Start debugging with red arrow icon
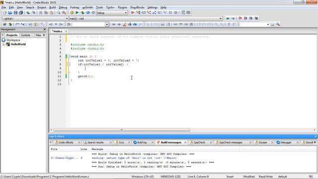This screenshot has width=318, height=179. (x=133, y=12)
